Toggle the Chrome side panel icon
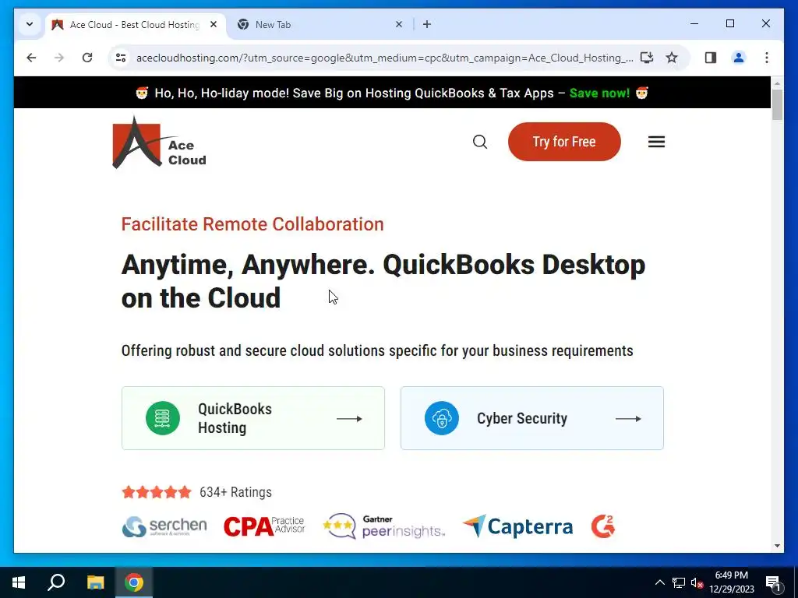 pyautogui.click(x=711, y=58)
